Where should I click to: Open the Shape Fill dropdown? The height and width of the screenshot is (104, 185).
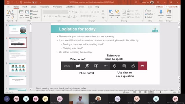(x=133, y=11)
